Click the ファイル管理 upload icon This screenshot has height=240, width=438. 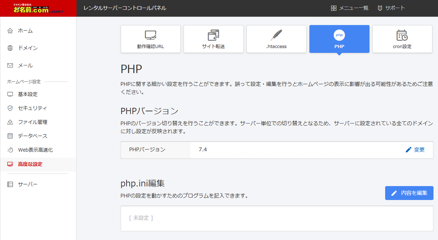tap(10, 122)
